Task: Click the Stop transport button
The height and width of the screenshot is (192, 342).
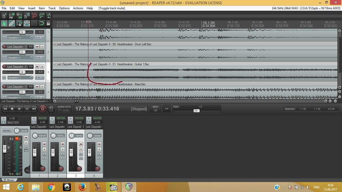Action: pos(12,109)
